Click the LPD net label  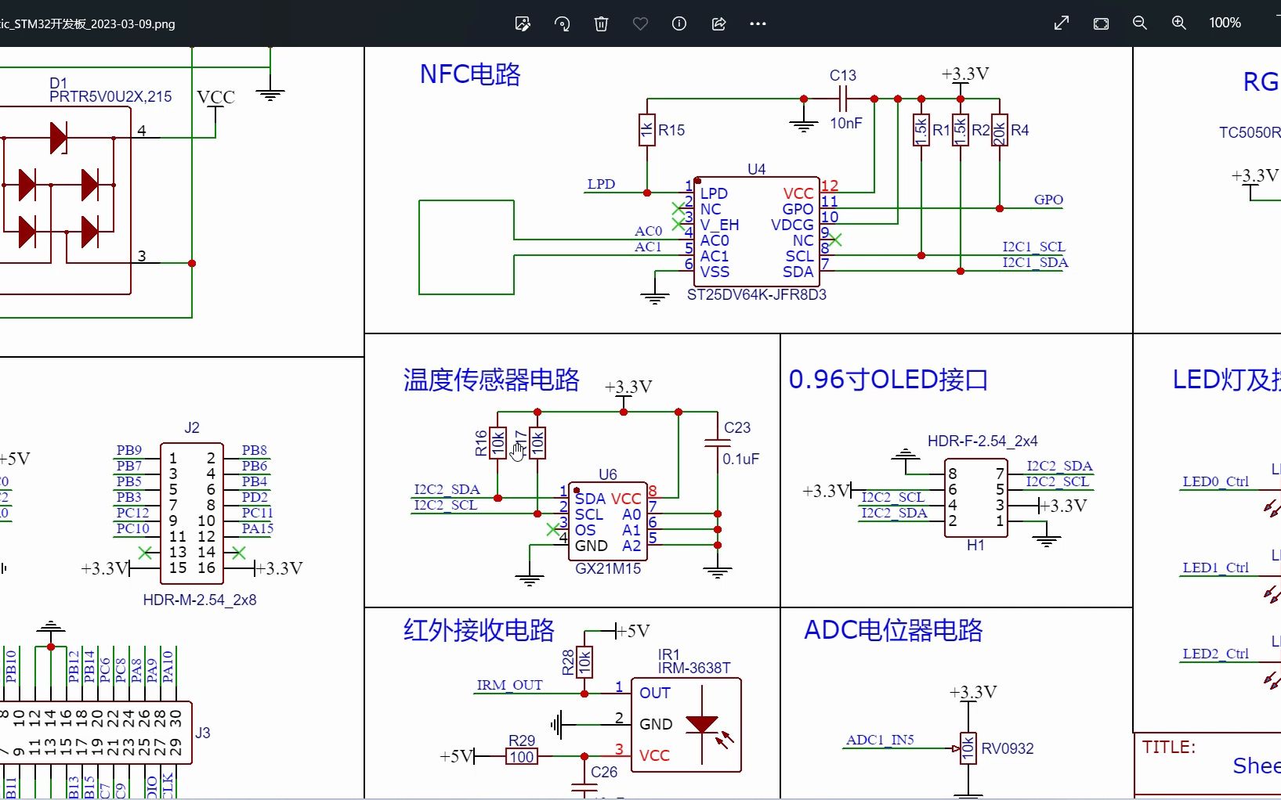point(601,185)
